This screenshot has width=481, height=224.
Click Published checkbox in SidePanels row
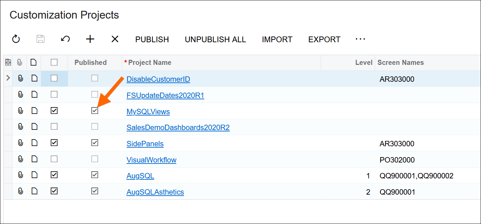[95, 143]
